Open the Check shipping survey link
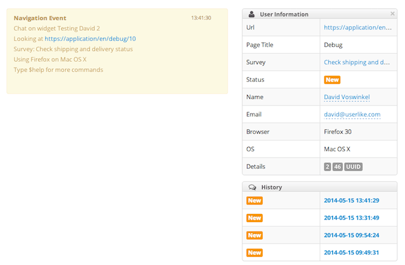 [357, 62]
